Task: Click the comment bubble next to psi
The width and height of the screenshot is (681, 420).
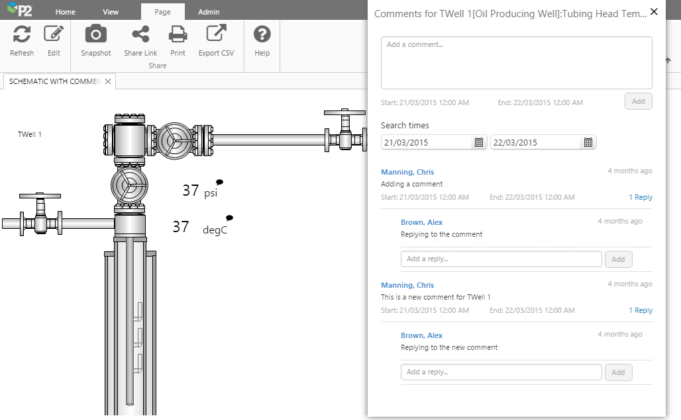Action: tap(219, 182)
